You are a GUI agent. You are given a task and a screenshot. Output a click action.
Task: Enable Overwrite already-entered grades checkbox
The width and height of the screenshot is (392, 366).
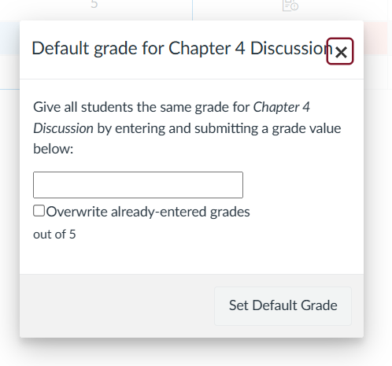click(x=39, y=211)
